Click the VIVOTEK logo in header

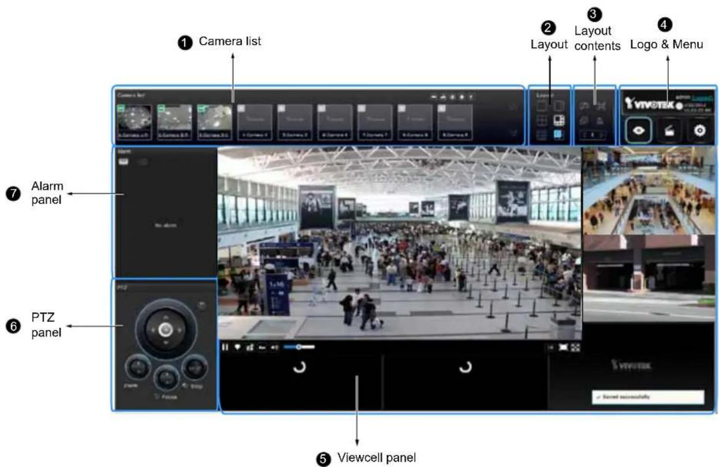pyautogui.click(x=649, y=104)
